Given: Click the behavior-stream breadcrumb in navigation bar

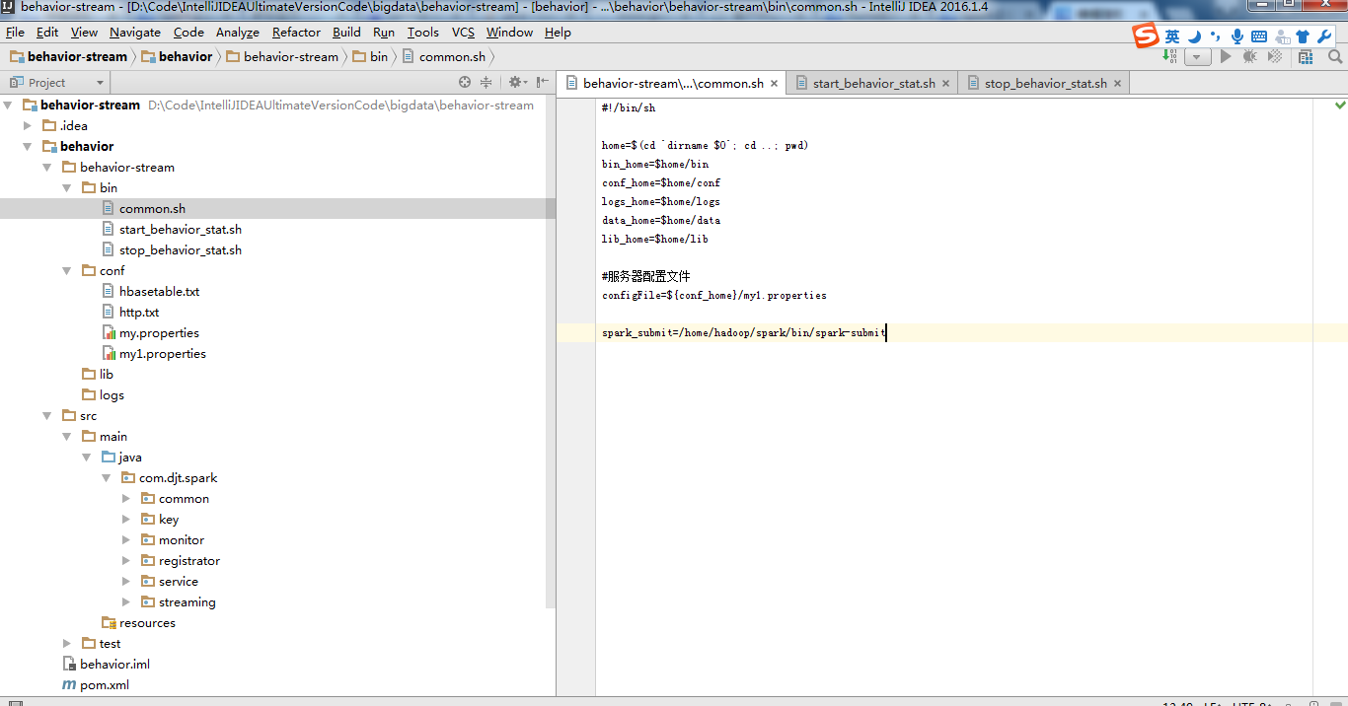Looking at the screenshot, I should [x=69, y=56].
